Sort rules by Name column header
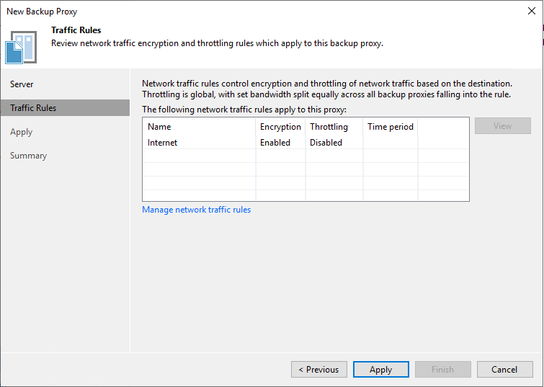The image size is (544, 387). click(x=159, y=127)
